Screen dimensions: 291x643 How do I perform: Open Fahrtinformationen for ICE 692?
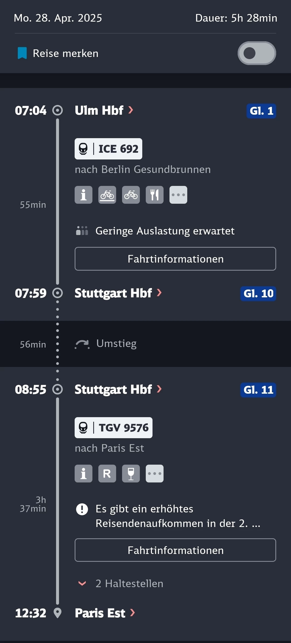175,259
